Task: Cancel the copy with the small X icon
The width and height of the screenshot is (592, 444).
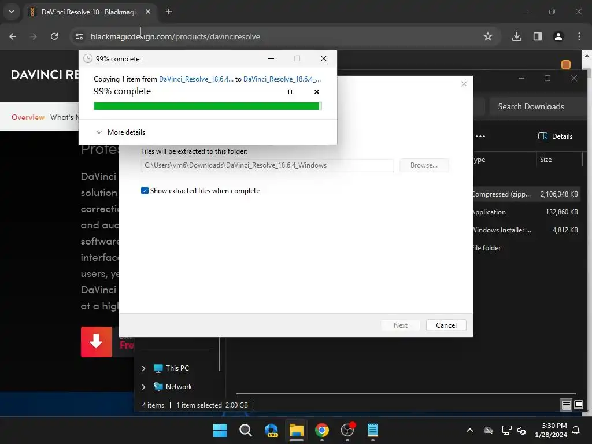Action: 316,92
